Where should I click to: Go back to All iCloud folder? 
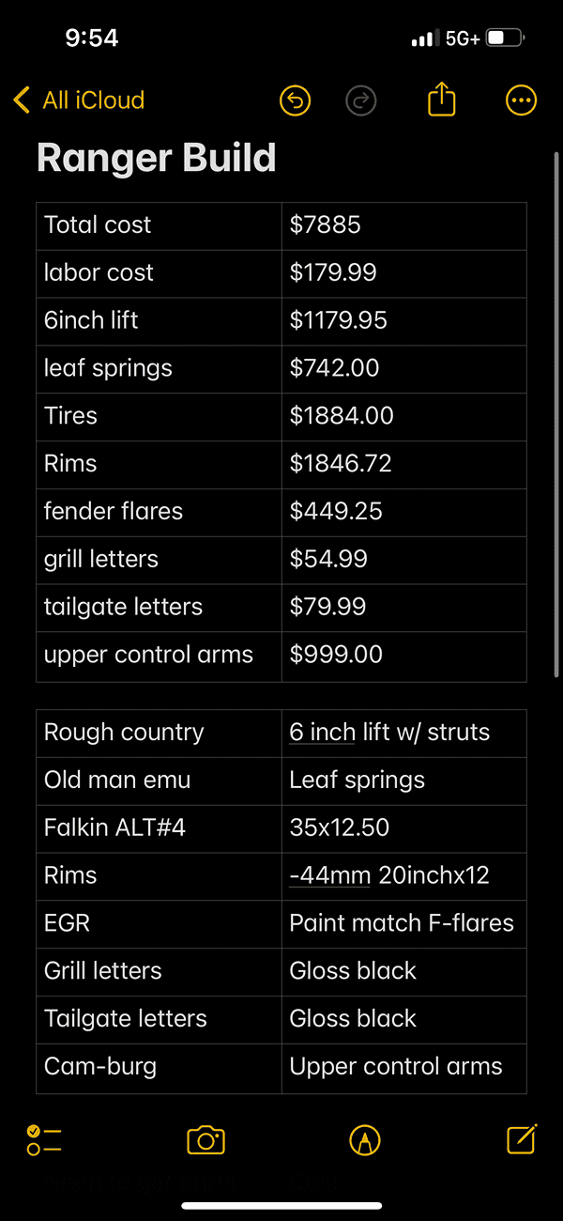[x=79, y=100]
